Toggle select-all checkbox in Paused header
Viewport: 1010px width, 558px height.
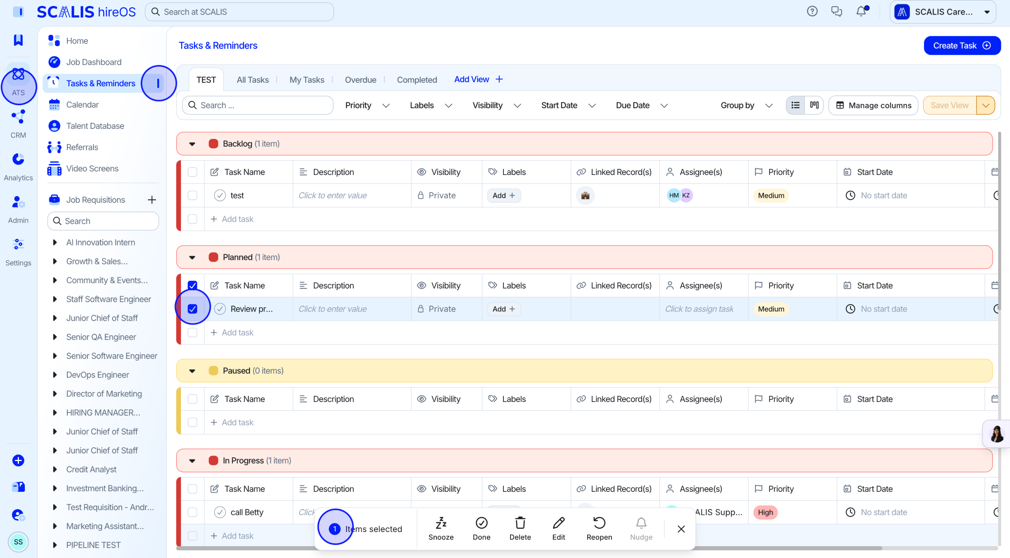click(x=192, y=399)
